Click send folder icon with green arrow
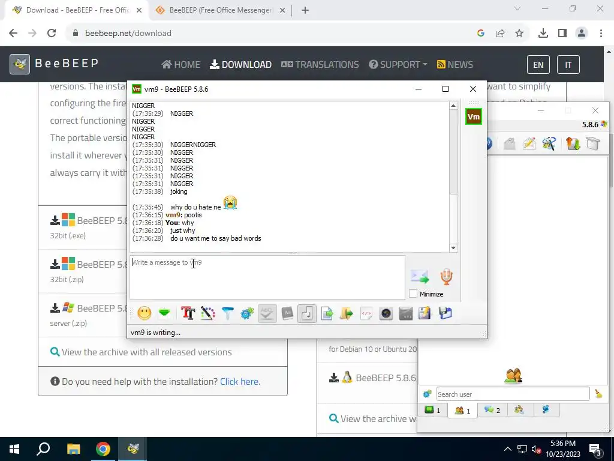This screenshot has height=461, width=614. [347, 313]
